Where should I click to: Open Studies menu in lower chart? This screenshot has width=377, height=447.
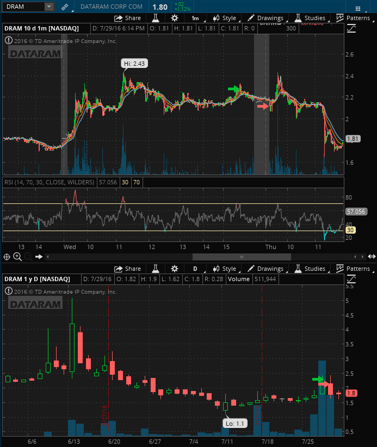[x=310, y=269]
